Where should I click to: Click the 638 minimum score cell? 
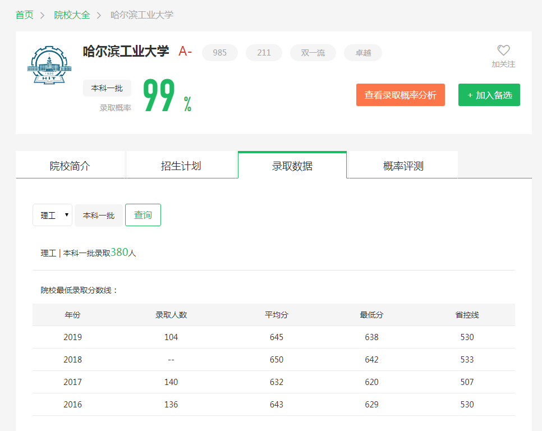pyautogui.click(x=371, y=337)
